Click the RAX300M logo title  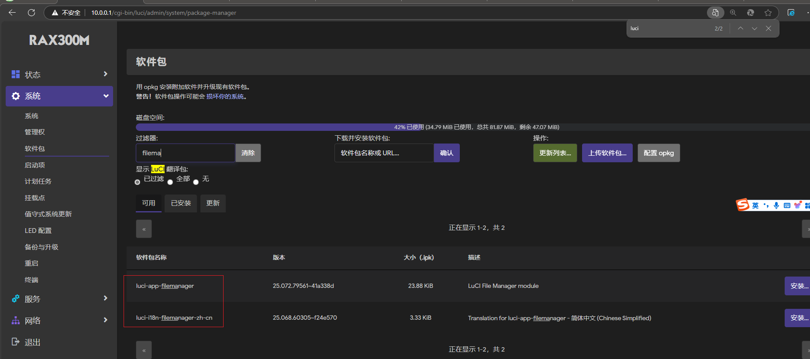pyautogui.click(x=59, y=40)
